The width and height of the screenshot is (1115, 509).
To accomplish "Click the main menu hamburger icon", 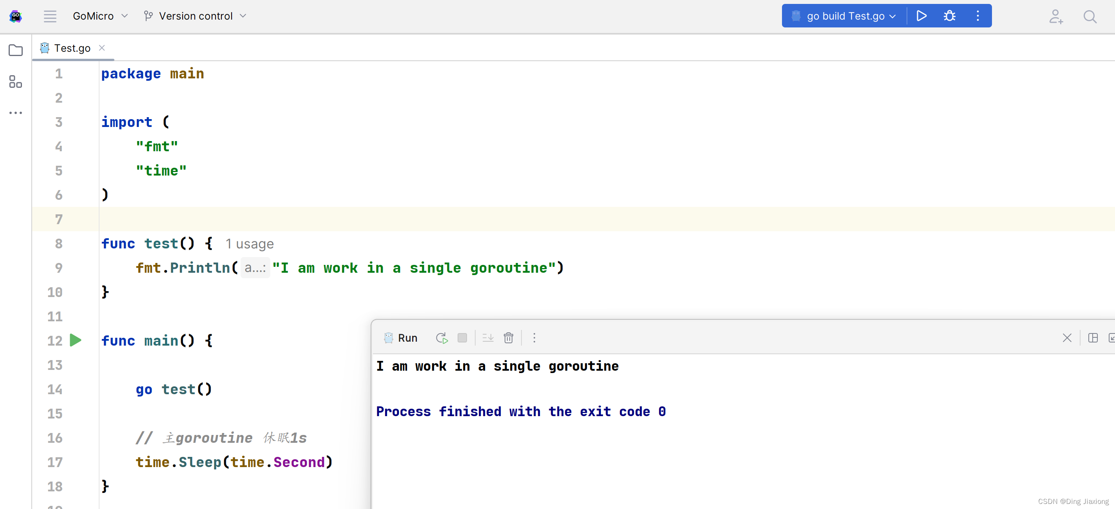I will [x=50, y=16].
